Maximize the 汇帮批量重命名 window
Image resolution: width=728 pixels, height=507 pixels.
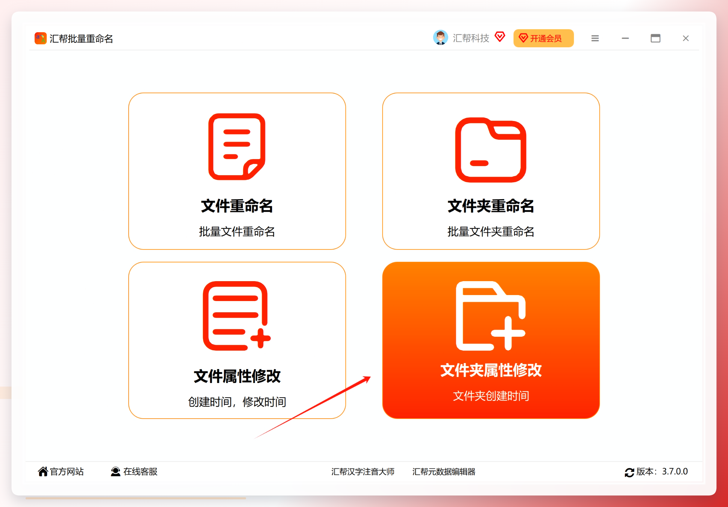coord(655,38)
